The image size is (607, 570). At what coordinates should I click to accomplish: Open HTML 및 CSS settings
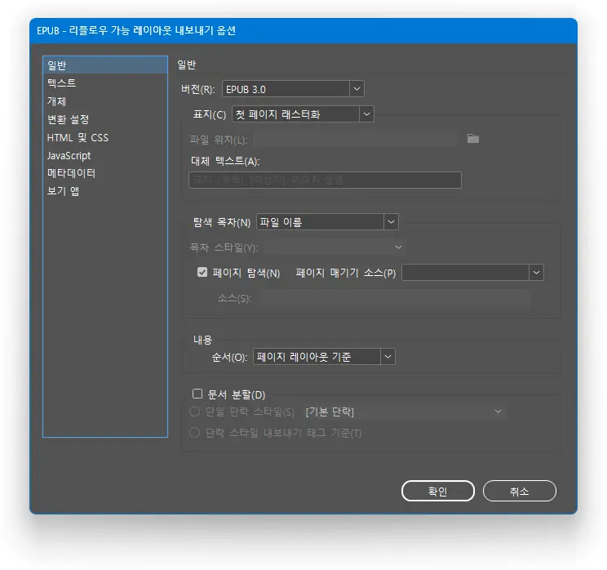coord(105,137)
